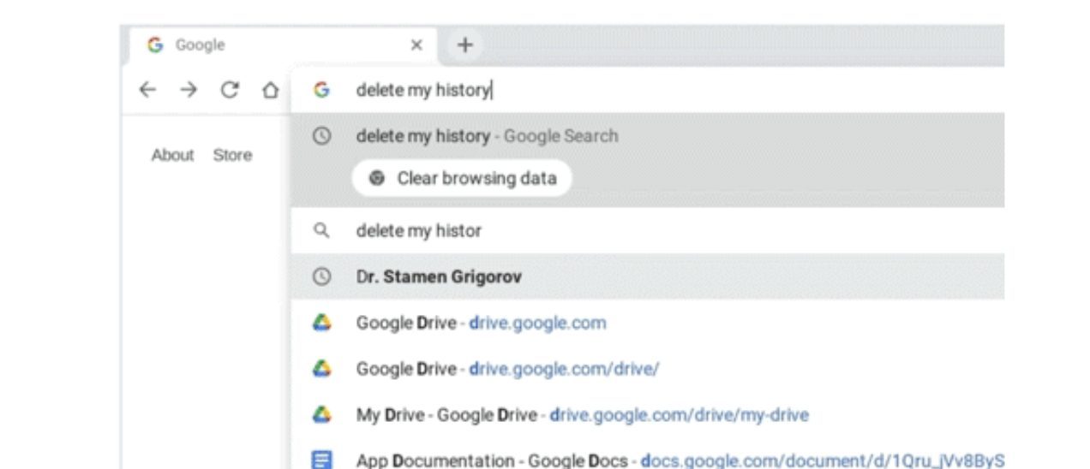Select the Google tab
1090x469 pixels.
click(257, 45)
